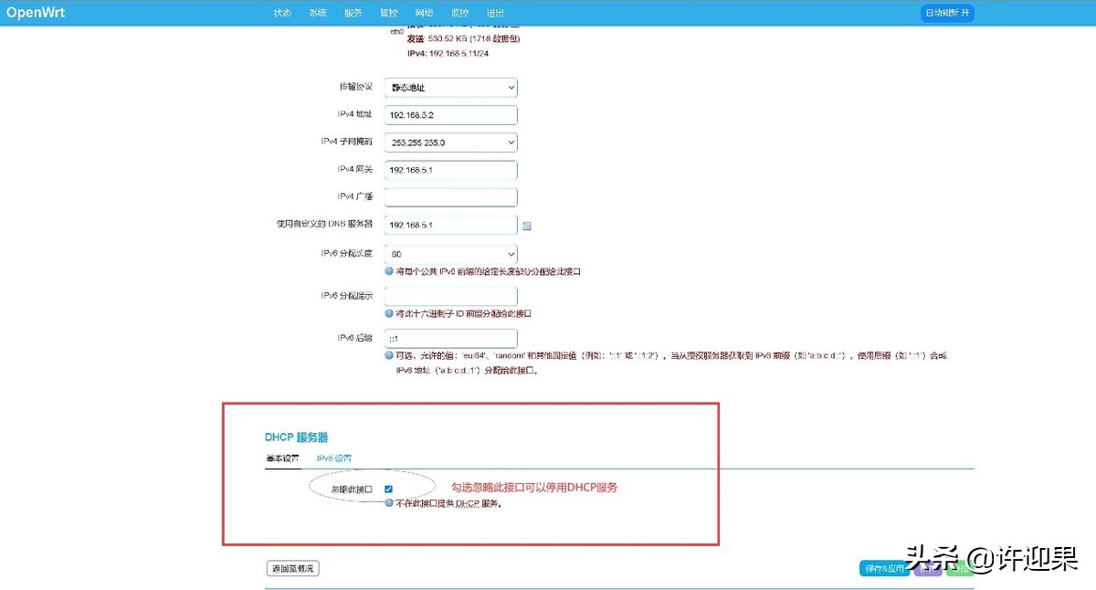
Task: Click the OpenWrt logo
Action: coord(36,12)
